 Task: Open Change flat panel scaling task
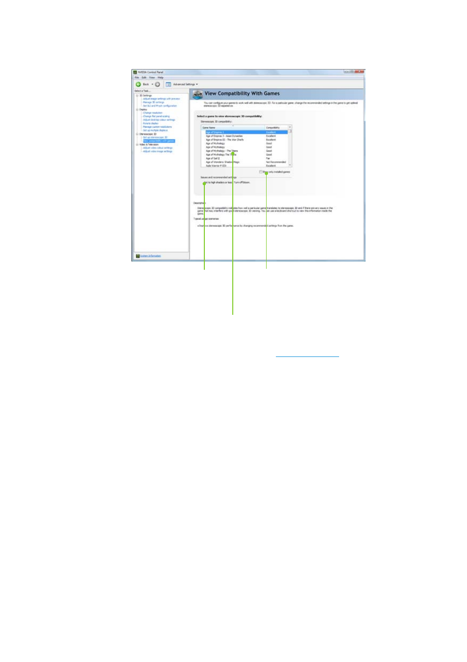pyautogui.click(x=156, y=117)
